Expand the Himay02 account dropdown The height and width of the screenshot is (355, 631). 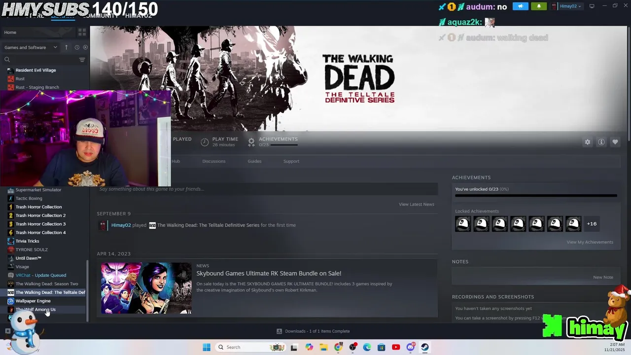click(566, 6)
